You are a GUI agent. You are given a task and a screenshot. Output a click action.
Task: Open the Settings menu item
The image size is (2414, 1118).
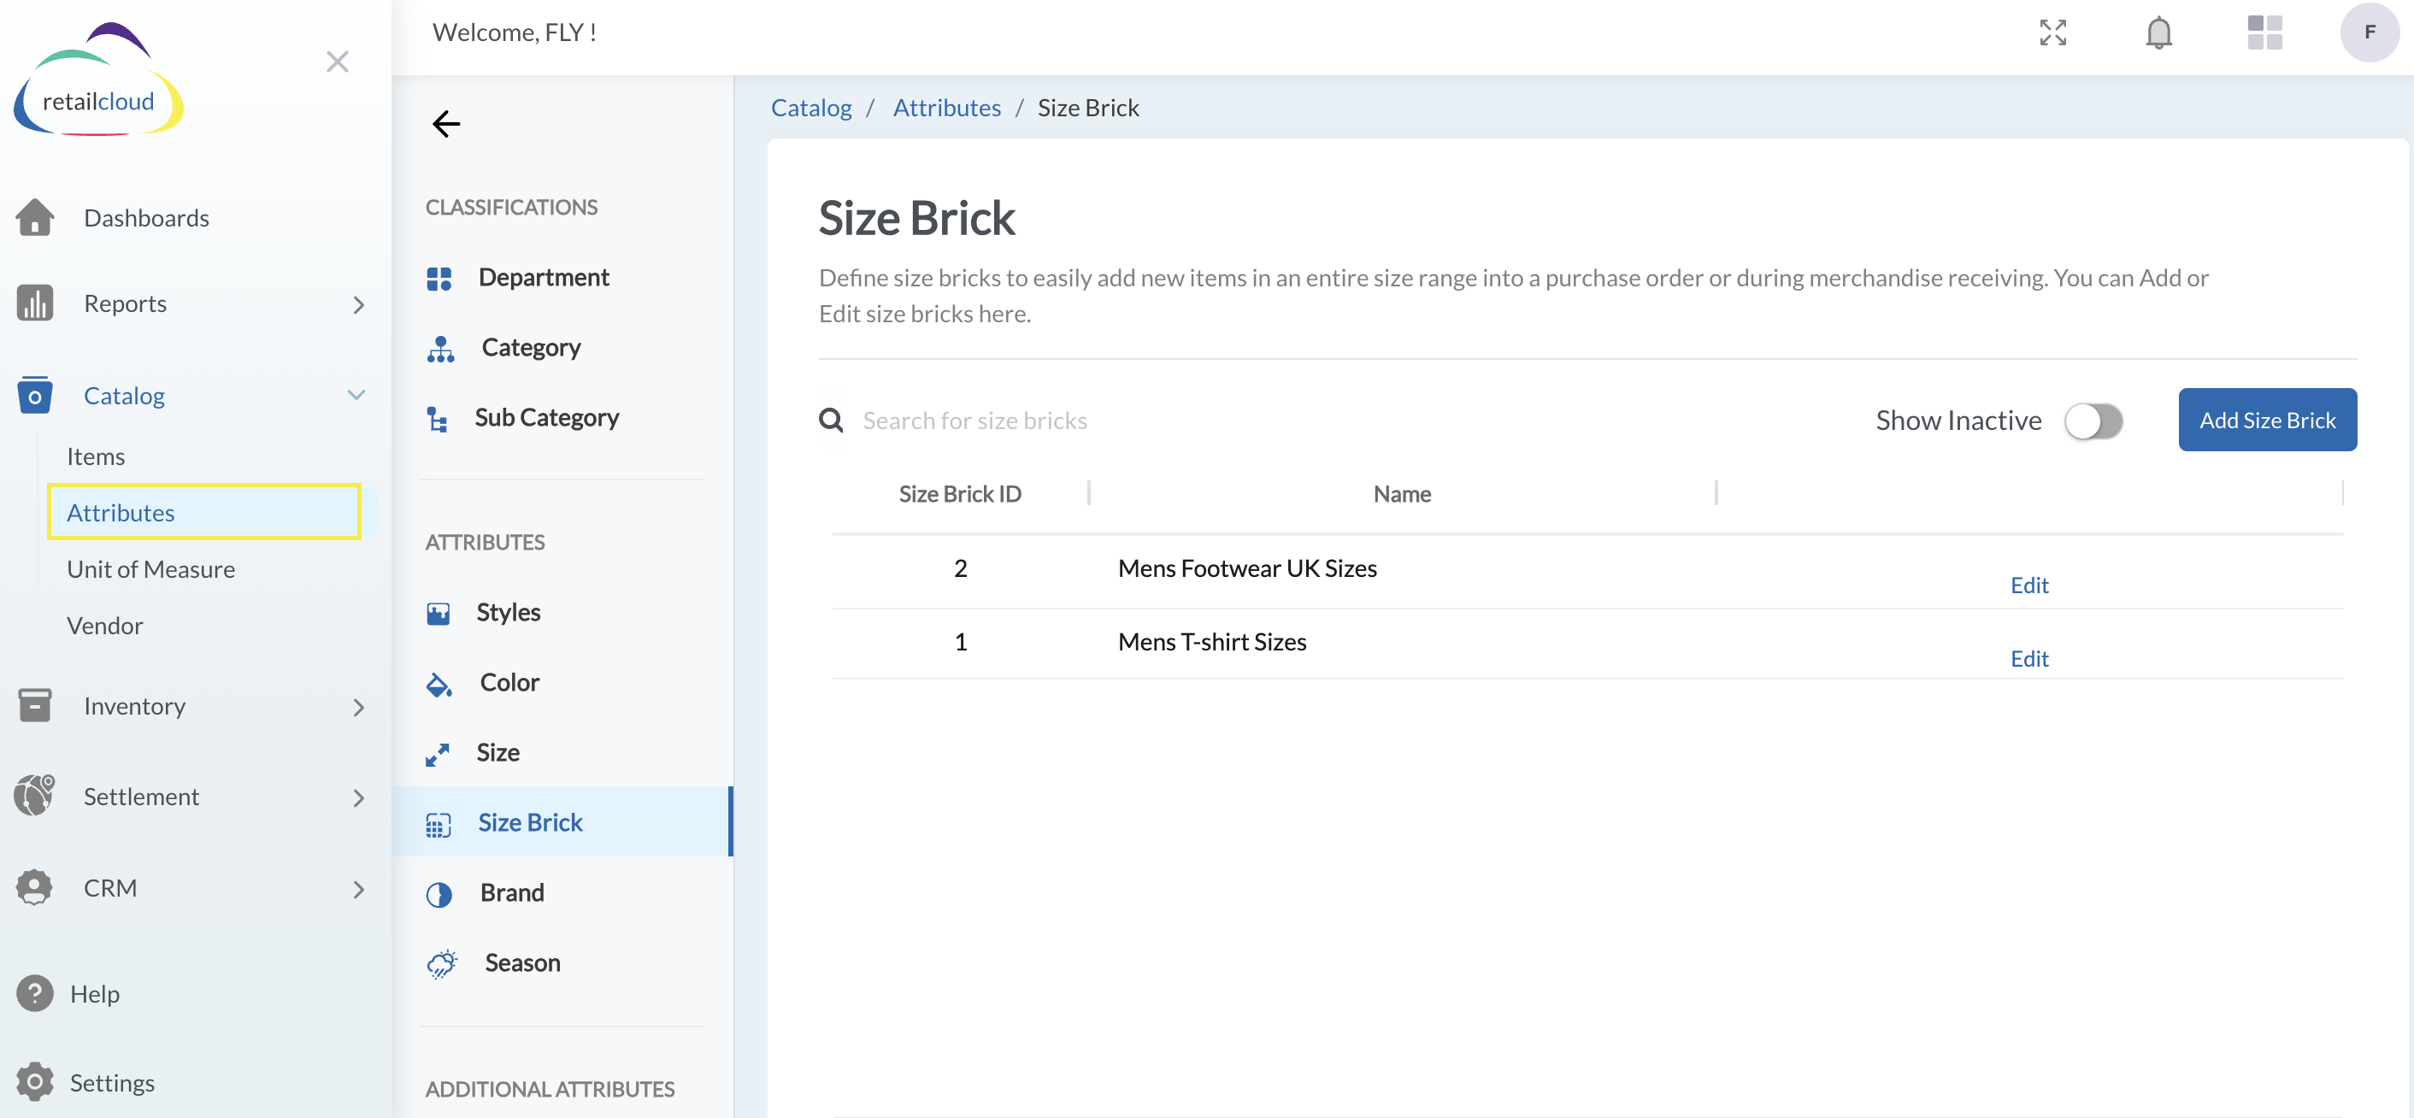(x=113, y=1081)
